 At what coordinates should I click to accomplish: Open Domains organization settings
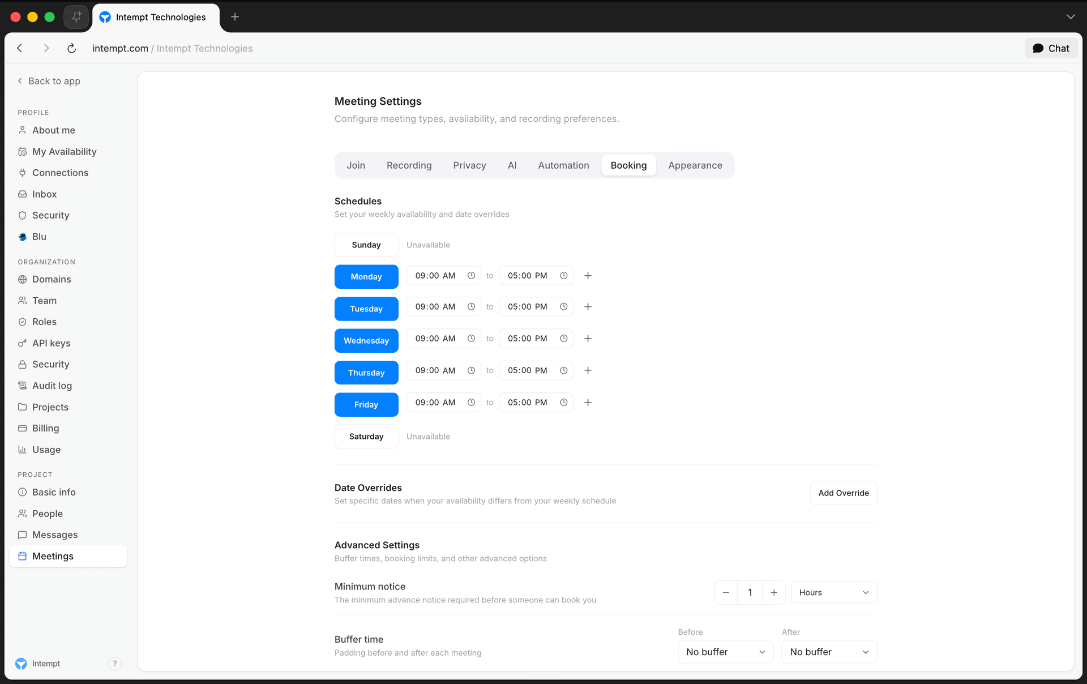click(x=68, y=279)
